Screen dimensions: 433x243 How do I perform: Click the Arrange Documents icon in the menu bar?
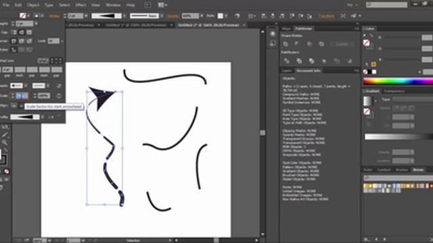pos(162,5)
